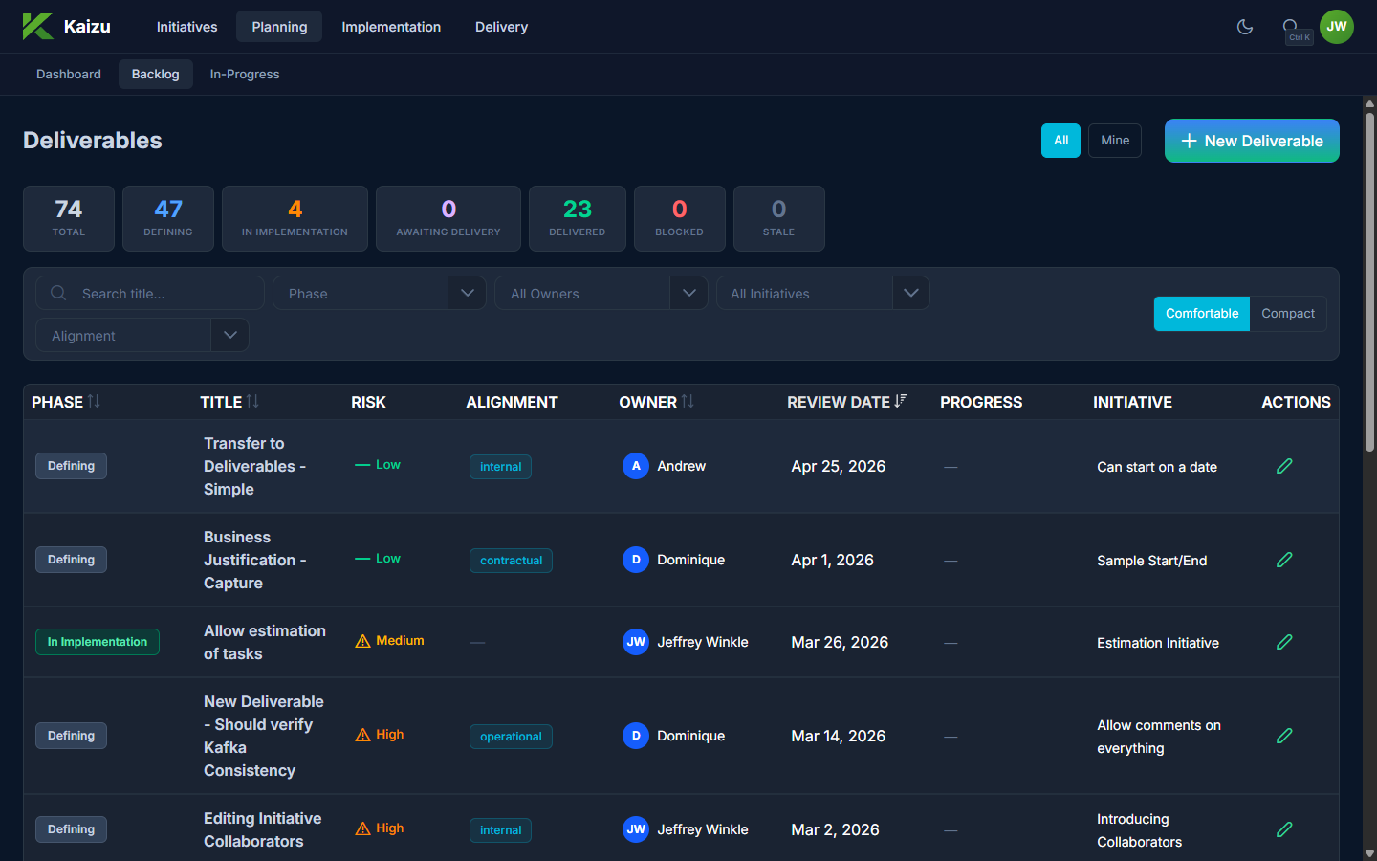
Task: Sort by Review Date column icon
Action: pyautogui.click(x=900, y=402)
